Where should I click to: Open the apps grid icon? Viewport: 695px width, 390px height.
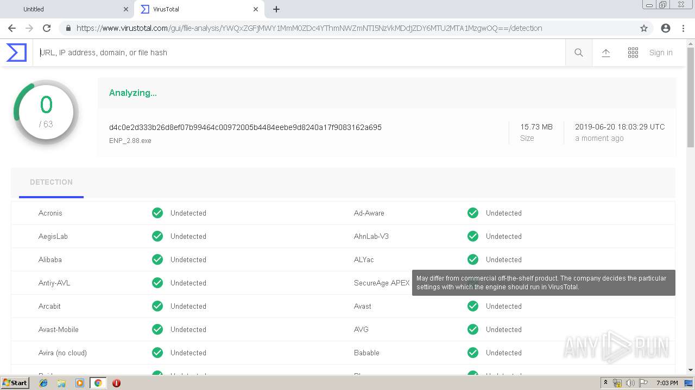click(633, 53)
